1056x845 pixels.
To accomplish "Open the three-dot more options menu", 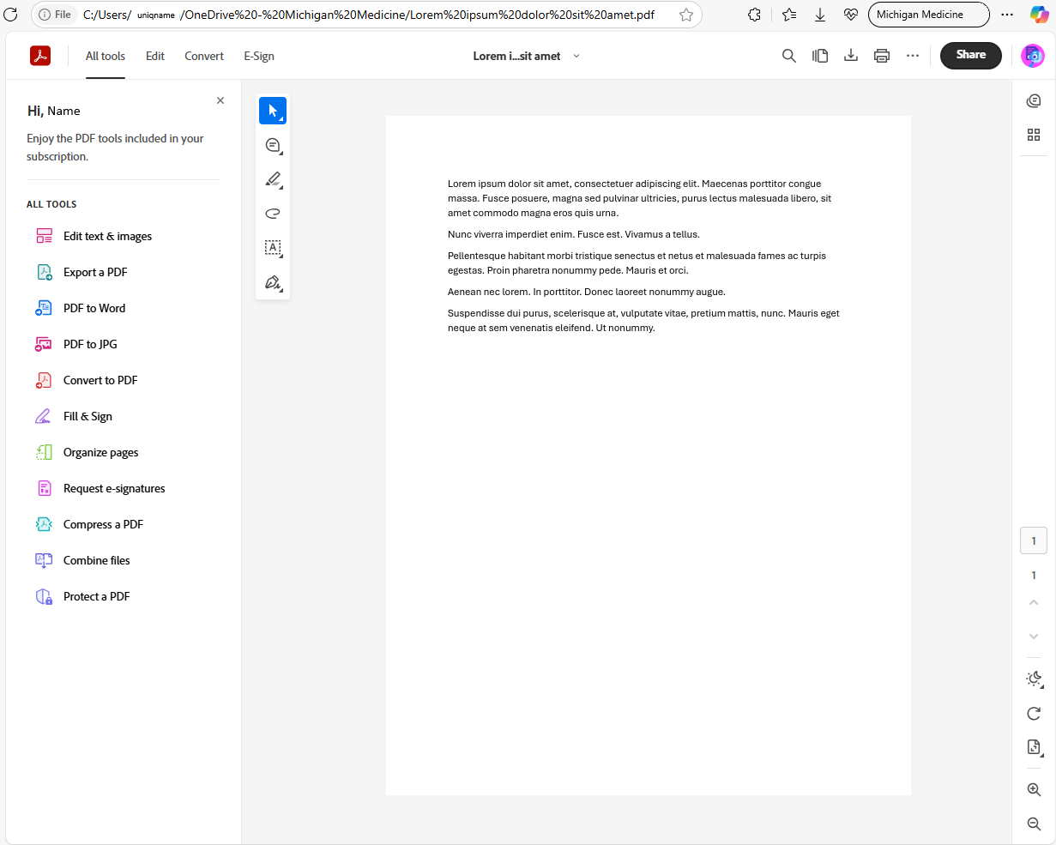I will [912, 56].
